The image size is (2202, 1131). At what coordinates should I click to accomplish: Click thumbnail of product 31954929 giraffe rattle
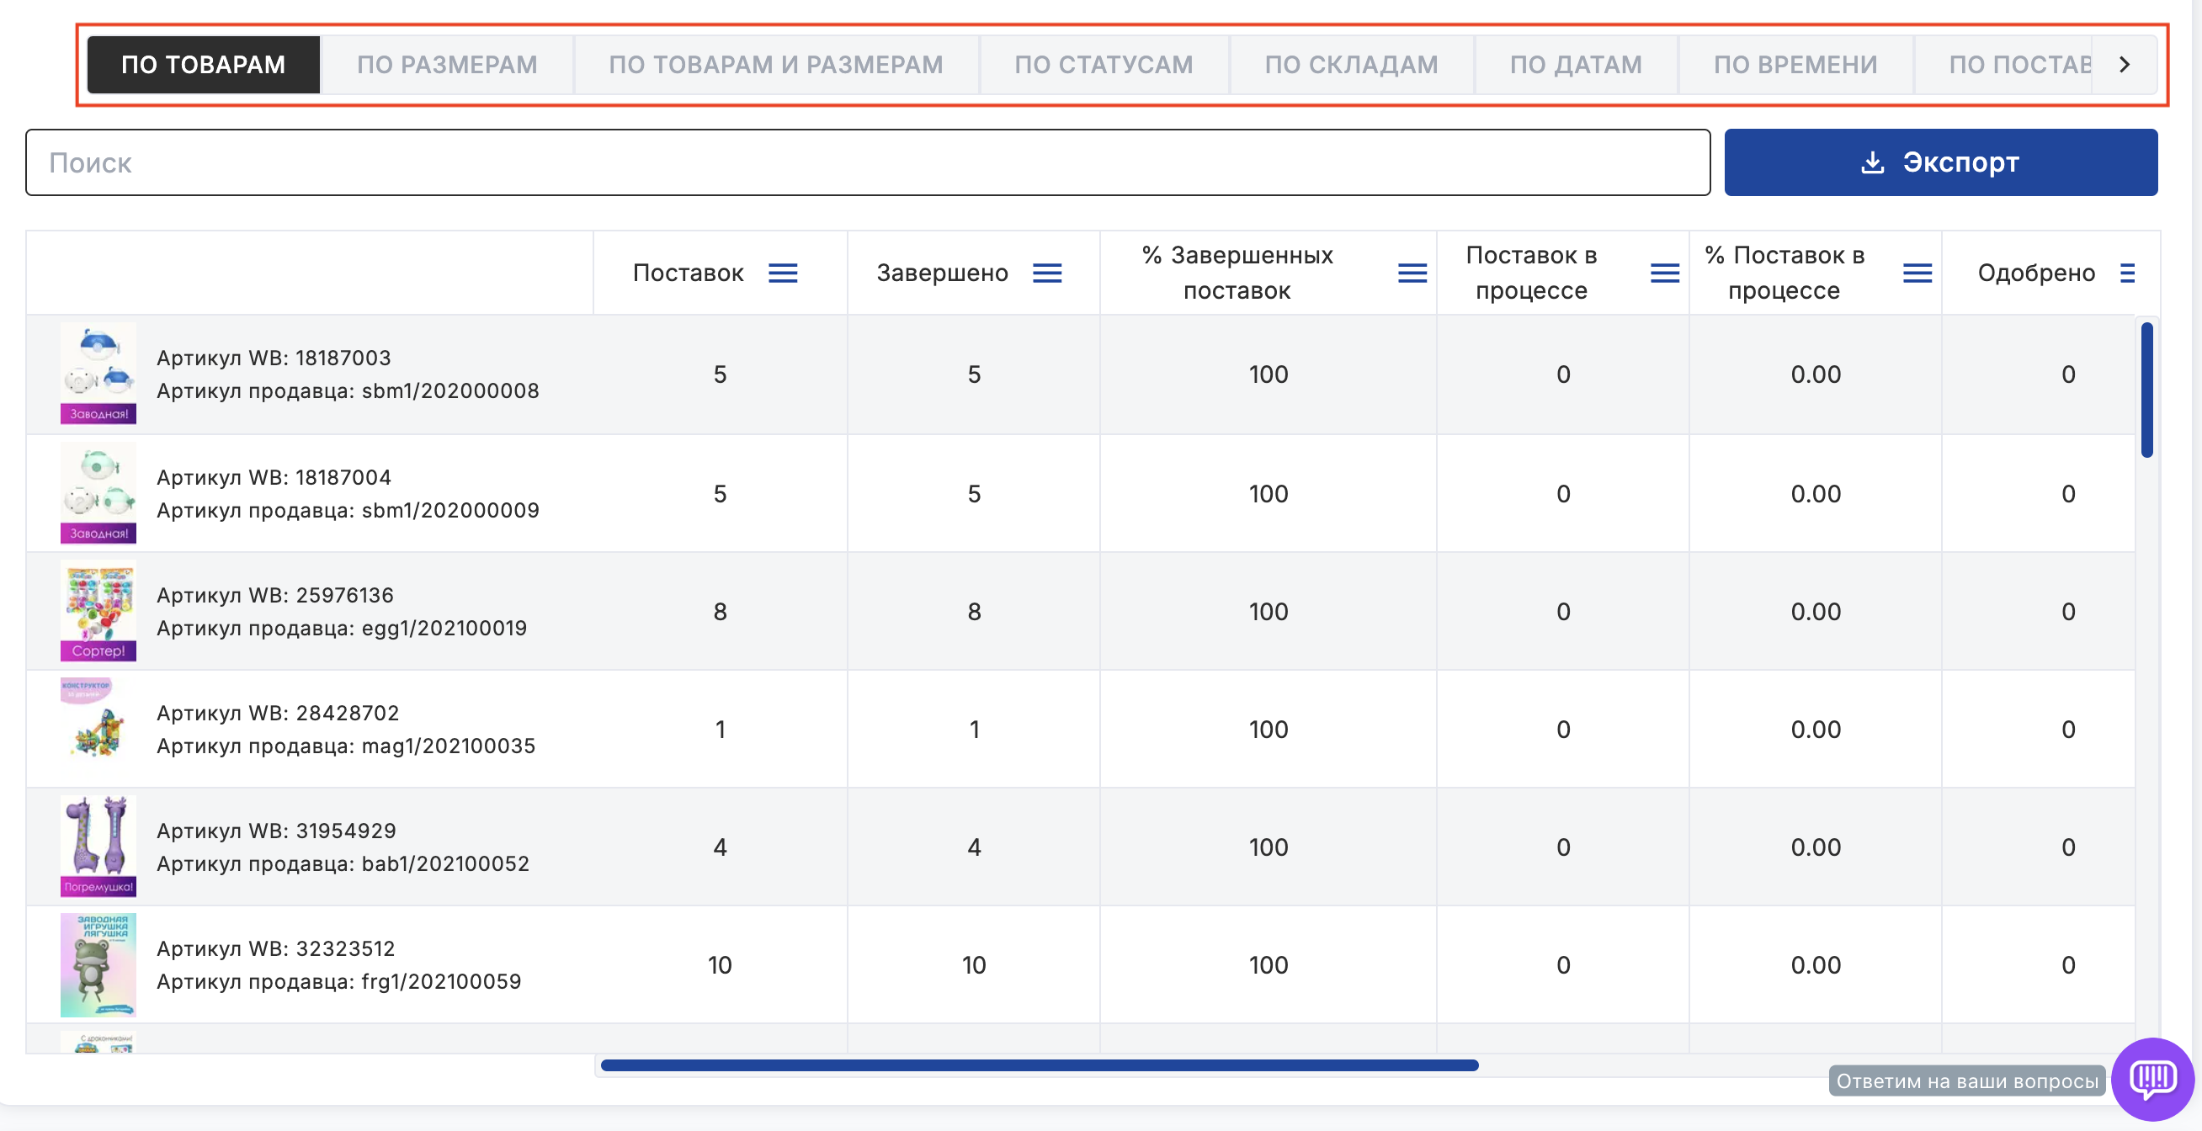click(x=98, y=847)
